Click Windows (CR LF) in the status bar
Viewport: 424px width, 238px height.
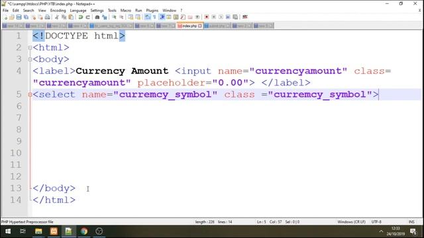(x=351, y=222)
